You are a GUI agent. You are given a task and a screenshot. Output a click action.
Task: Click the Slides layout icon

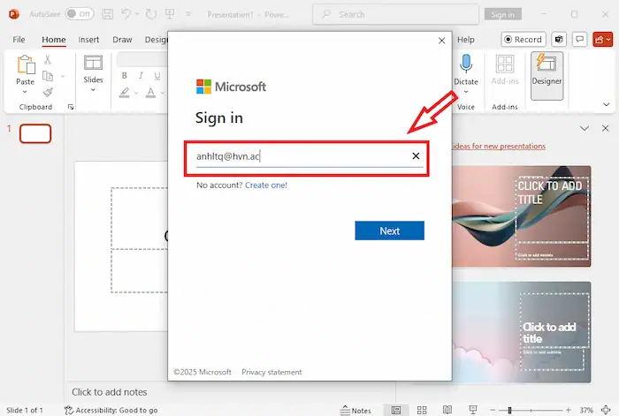(93, 63)
